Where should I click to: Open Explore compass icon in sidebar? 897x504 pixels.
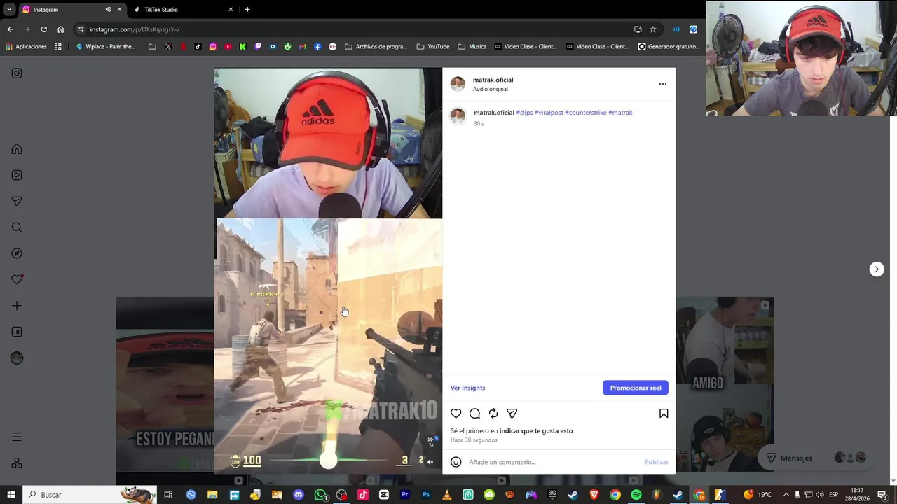pos(17,253)
